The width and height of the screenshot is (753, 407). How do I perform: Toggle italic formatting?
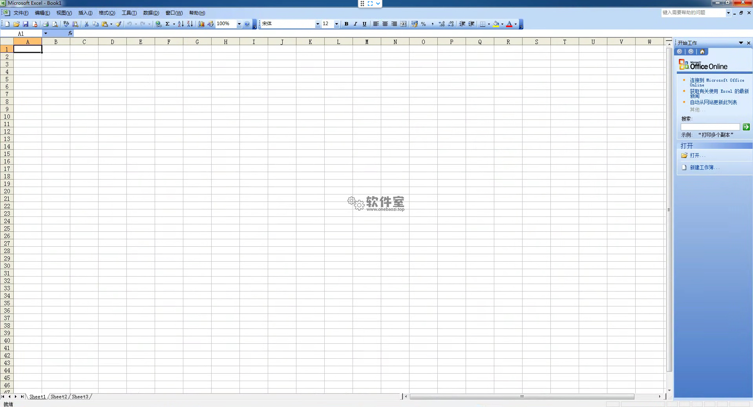[355, 24]
